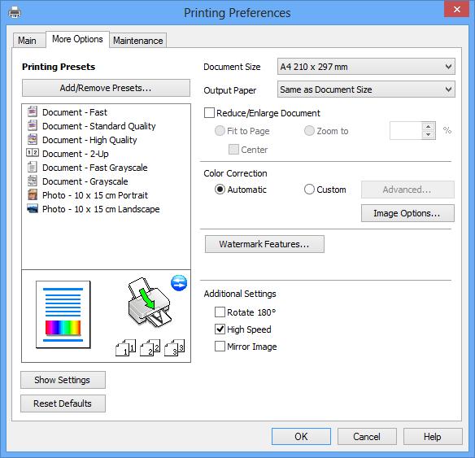Choose the Document - 2-Up preset icon
This screenshot has height=458, width=475.
pyautogui.click(x=33, y=153)
